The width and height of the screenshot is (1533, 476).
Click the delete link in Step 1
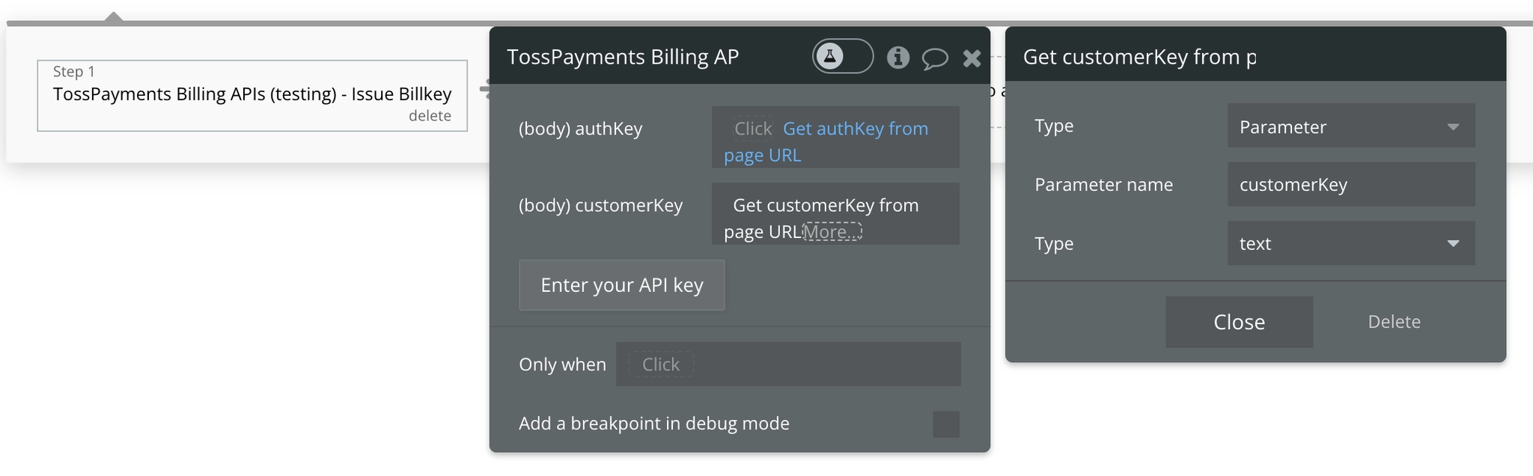(430, 116)
